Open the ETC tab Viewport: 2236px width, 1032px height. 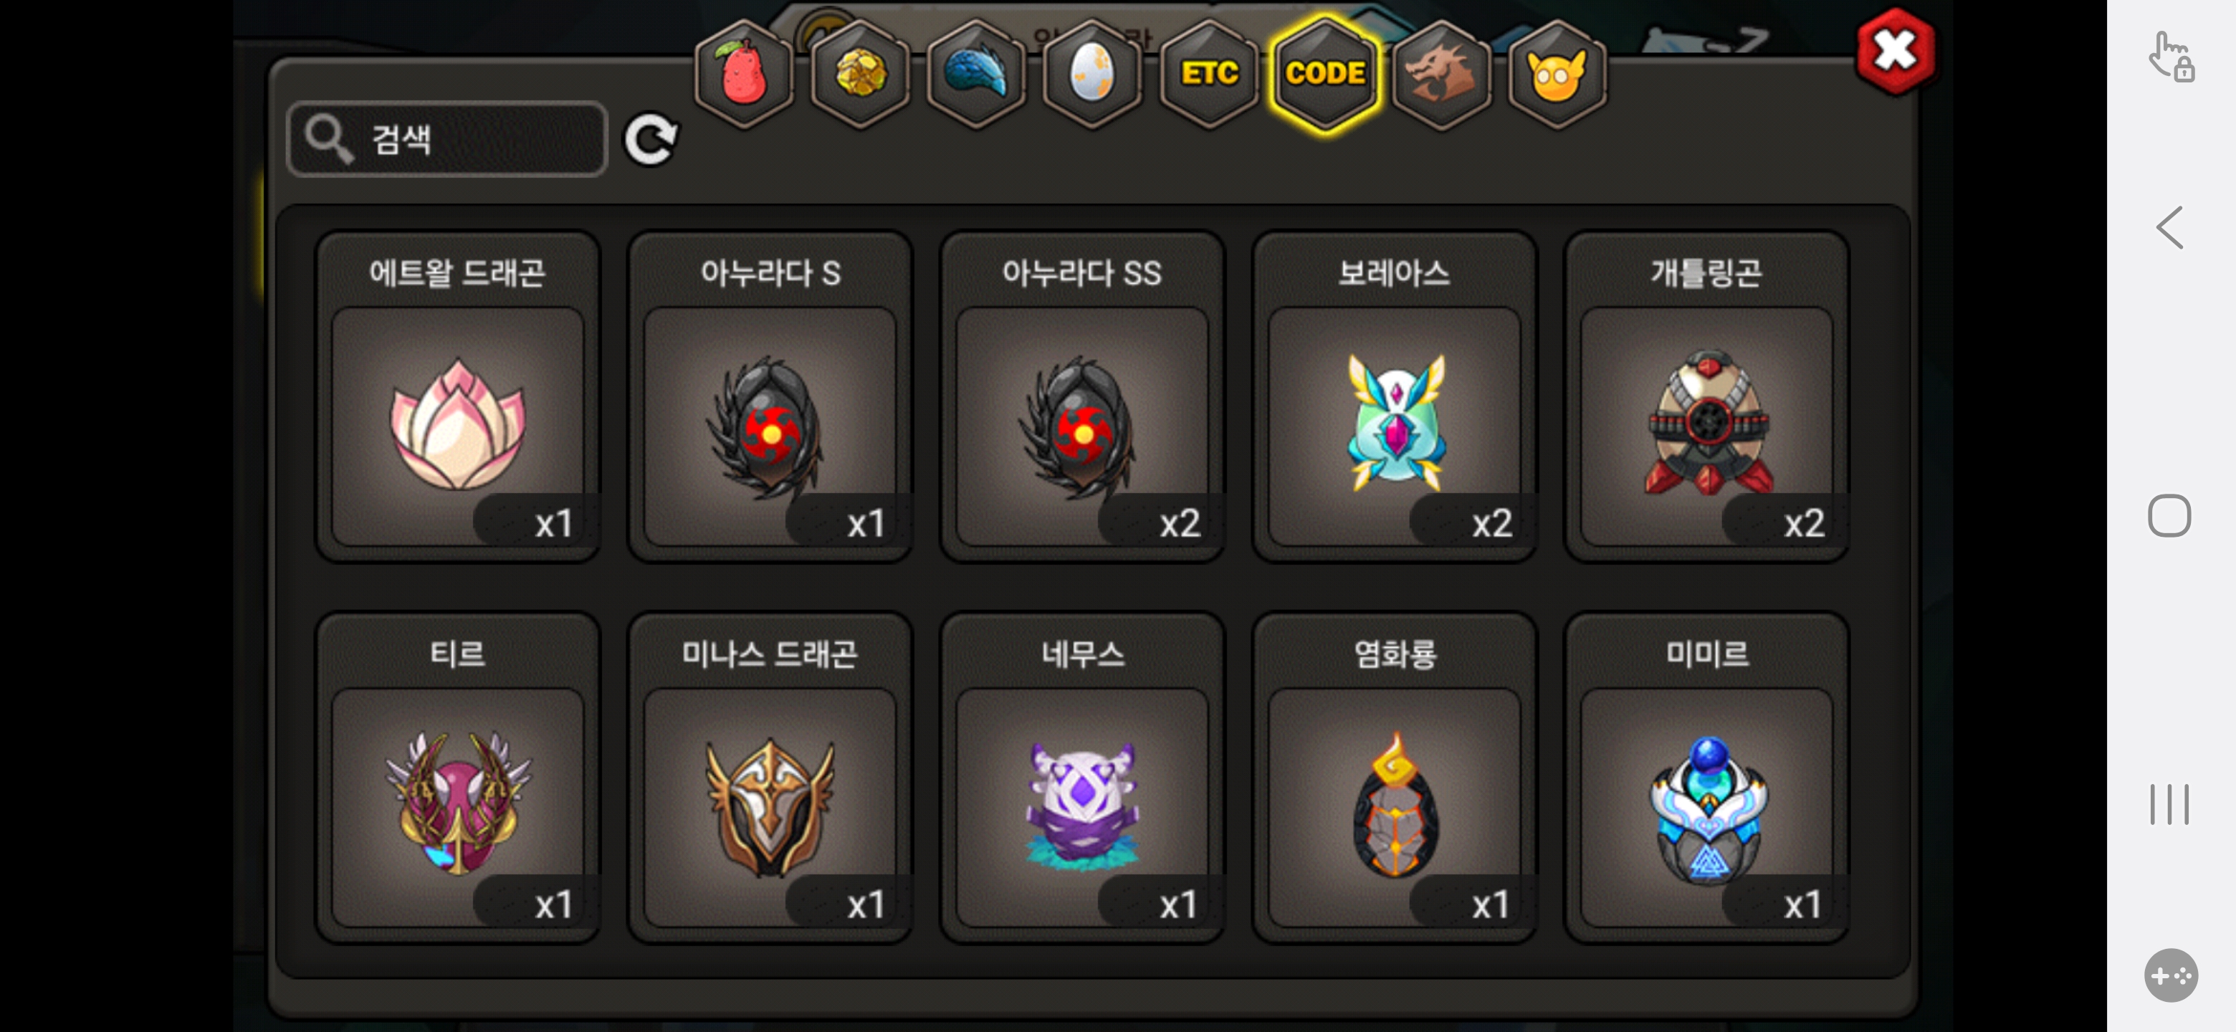[1209, 73]
